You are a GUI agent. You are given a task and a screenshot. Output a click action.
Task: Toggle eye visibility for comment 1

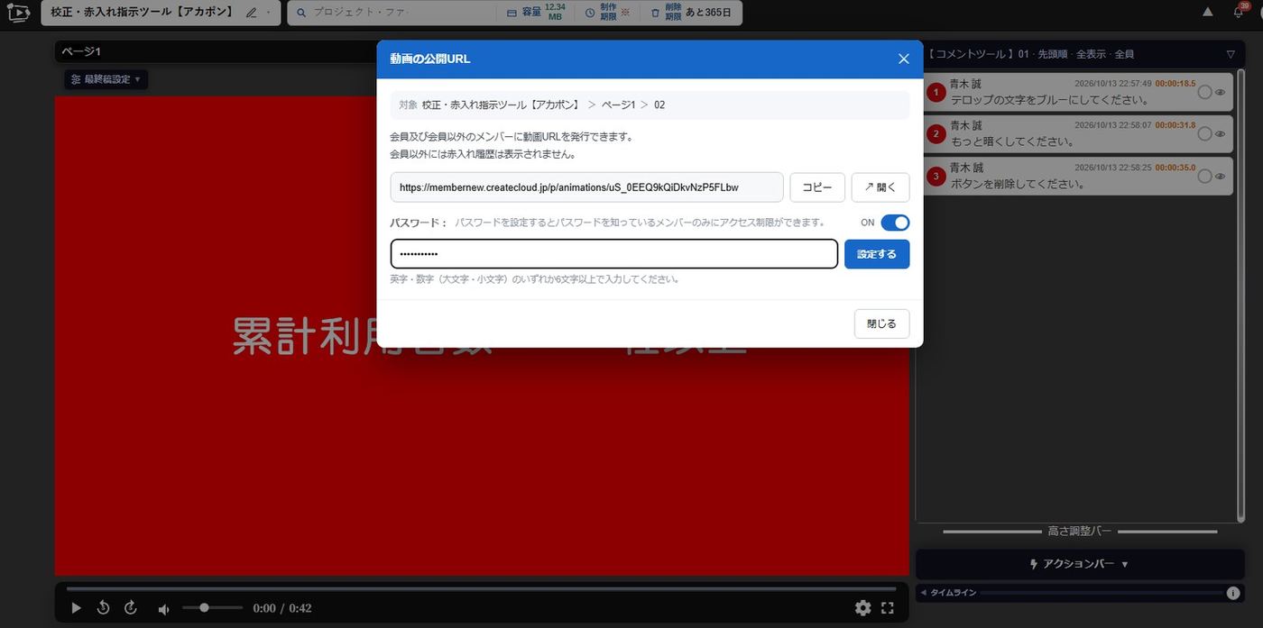[x=1220, y=92]
